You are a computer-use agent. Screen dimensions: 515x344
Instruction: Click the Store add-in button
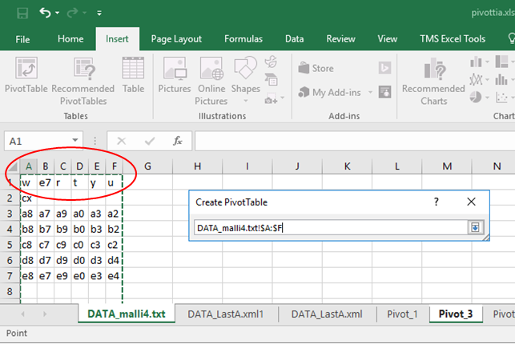(x=316, y=69)
